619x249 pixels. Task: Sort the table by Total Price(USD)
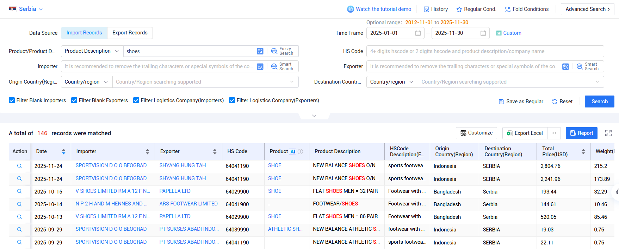[x=583, y=151]
